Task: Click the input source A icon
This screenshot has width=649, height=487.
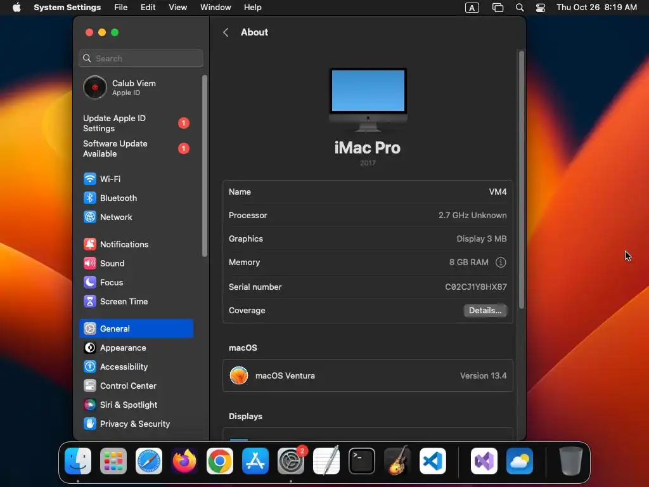Action: tap(472, 8)
